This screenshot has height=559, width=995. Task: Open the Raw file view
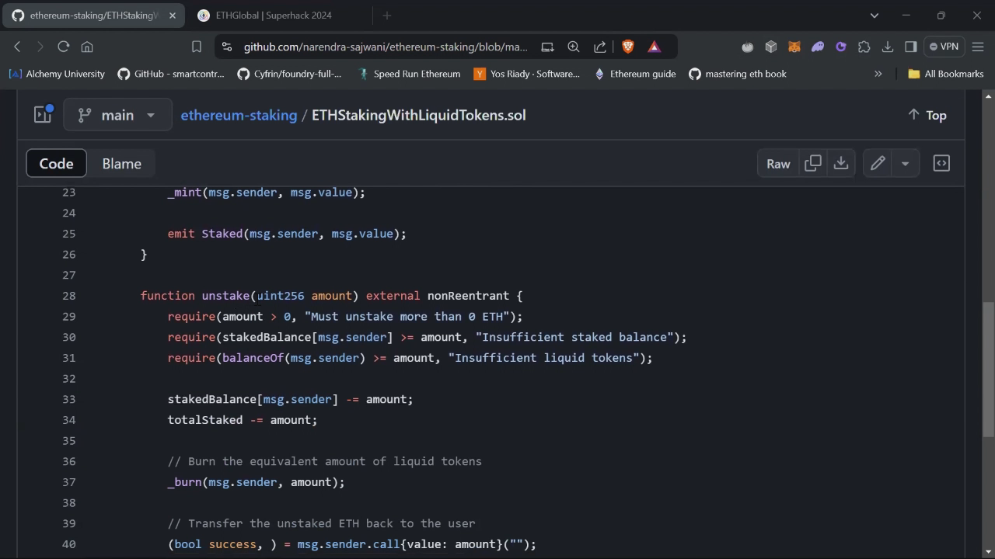778,164
